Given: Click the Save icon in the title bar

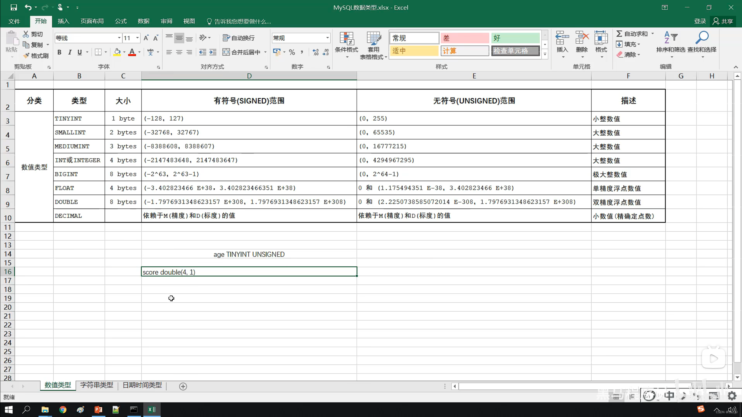Looking at the screenshot, I should point(14,7).
